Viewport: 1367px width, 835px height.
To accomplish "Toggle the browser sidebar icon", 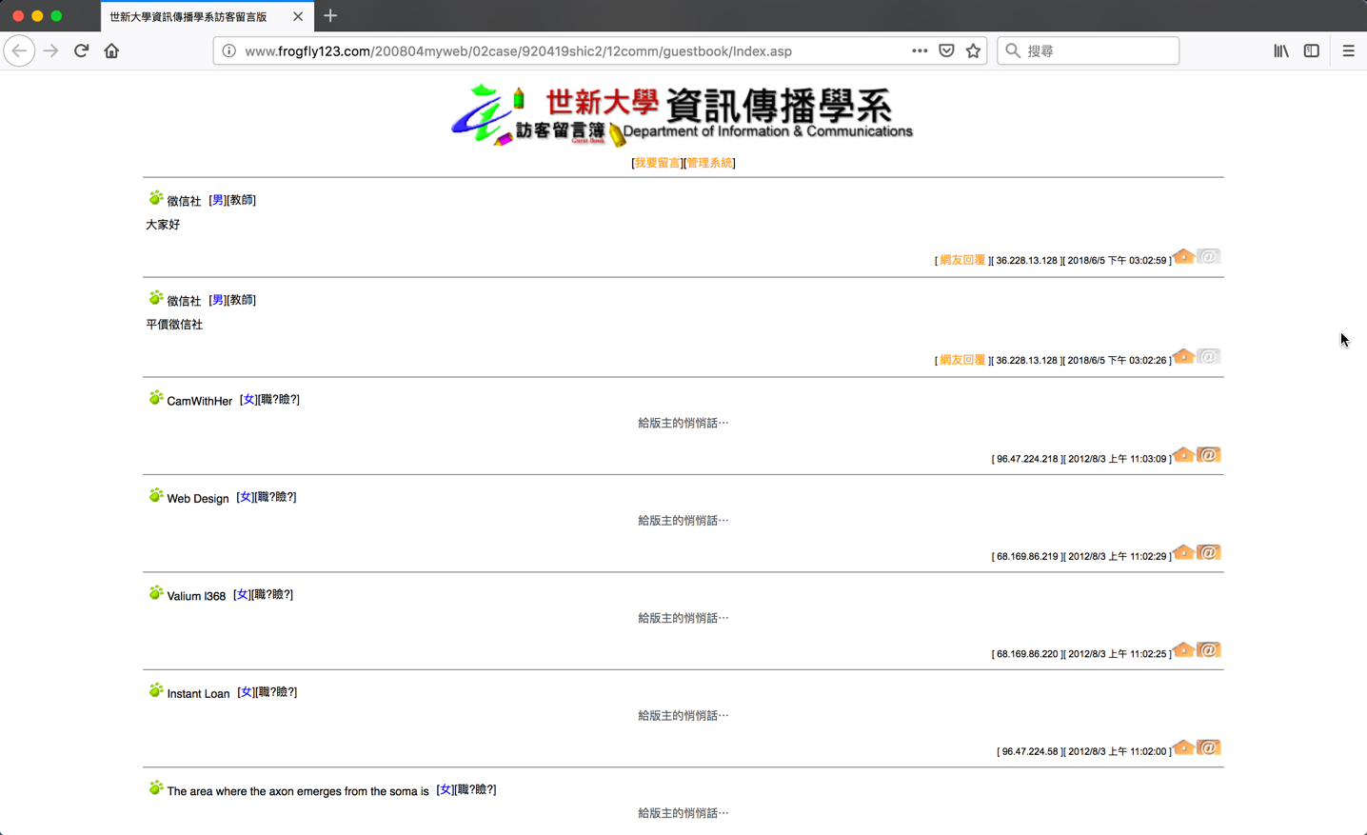I will point(1312,50).
